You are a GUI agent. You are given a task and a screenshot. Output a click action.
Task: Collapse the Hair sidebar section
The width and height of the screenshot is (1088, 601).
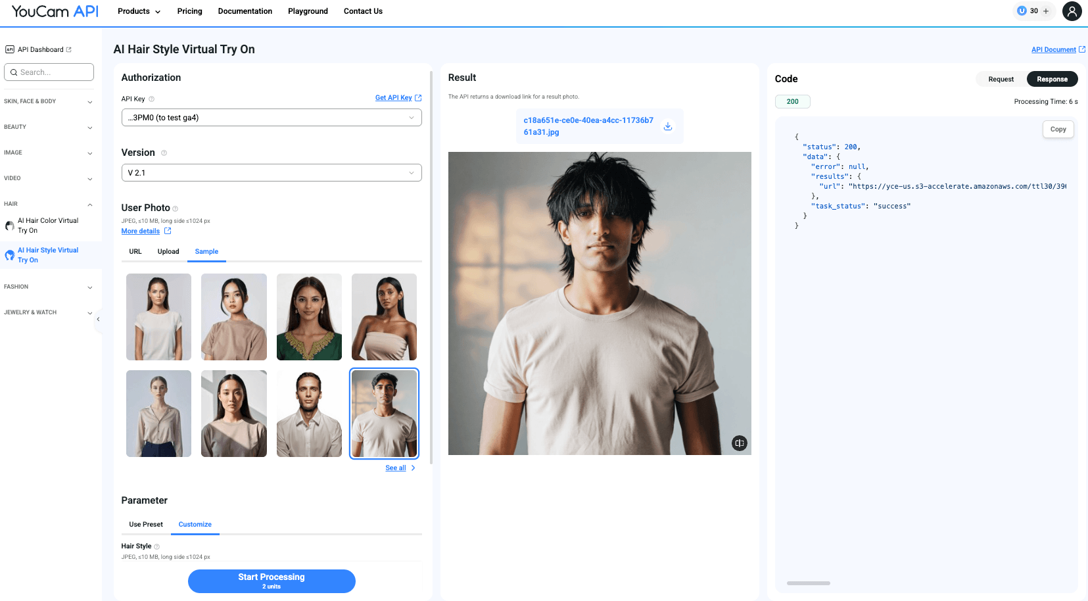[49, 204]
